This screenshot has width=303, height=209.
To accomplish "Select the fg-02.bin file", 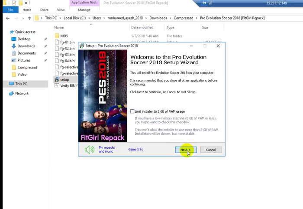I will [67, 49].
